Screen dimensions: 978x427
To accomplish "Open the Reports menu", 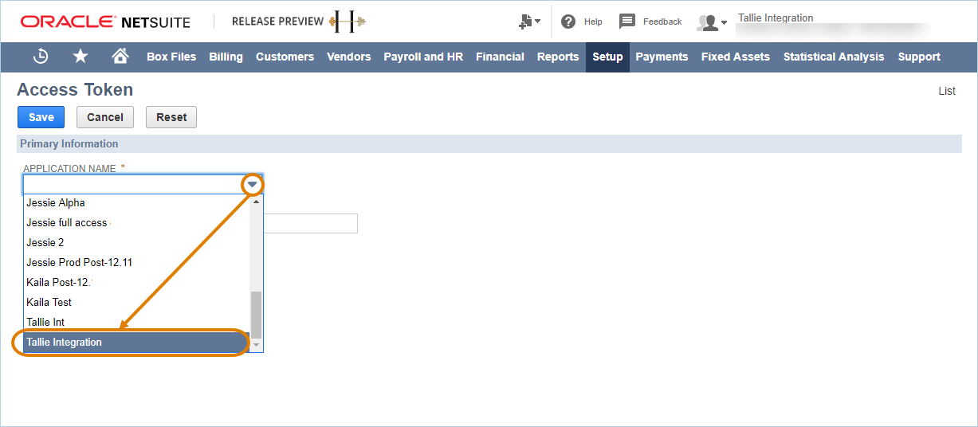I will (558, 57).
